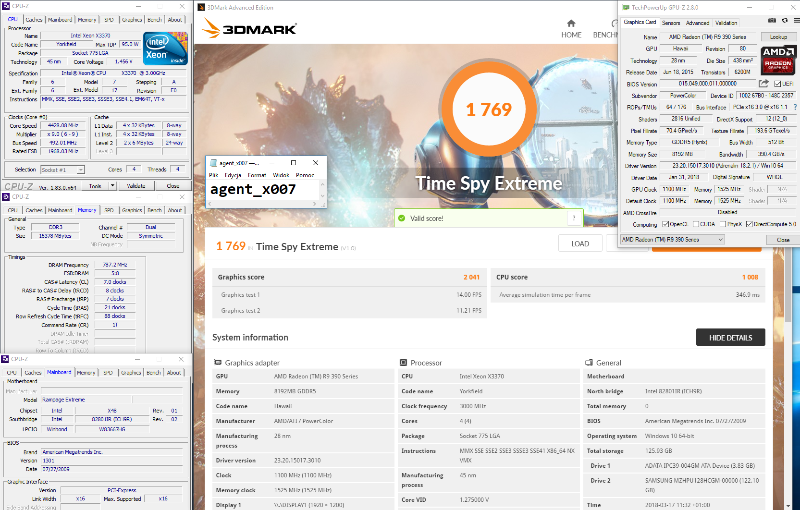
Task: Click the Bus Interface question mark in GPU-Z
Action: pyautogui.click(x=795, y=107)
